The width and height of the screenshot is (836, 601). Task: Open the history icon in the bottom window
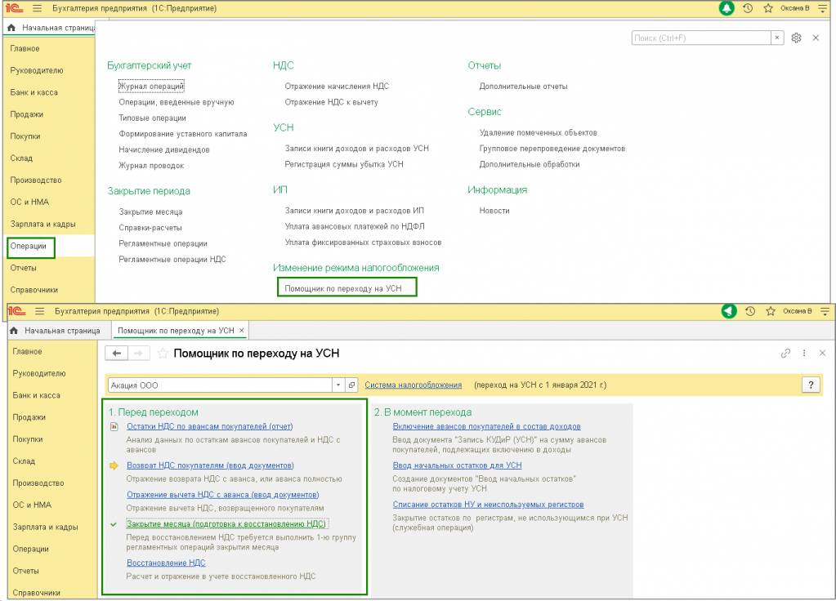pyautogui.click(x=750, y=311)
